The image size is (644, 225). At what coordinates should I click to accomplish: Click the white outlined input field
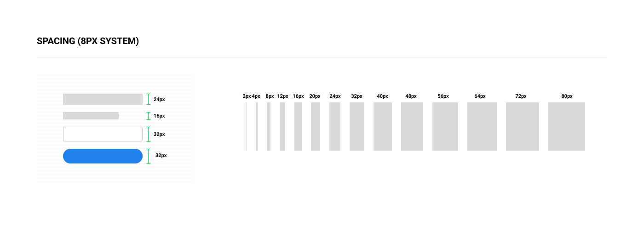coord(103,134)
